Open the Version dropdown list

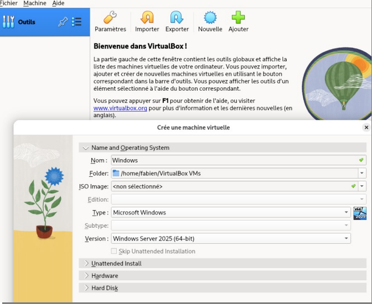347,239
